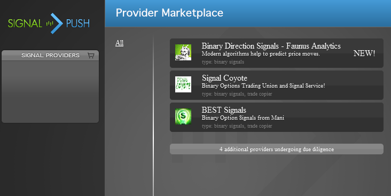391x196 pixels.
Task: Click the Signal Coyote provider avatar
Action: 183,84
